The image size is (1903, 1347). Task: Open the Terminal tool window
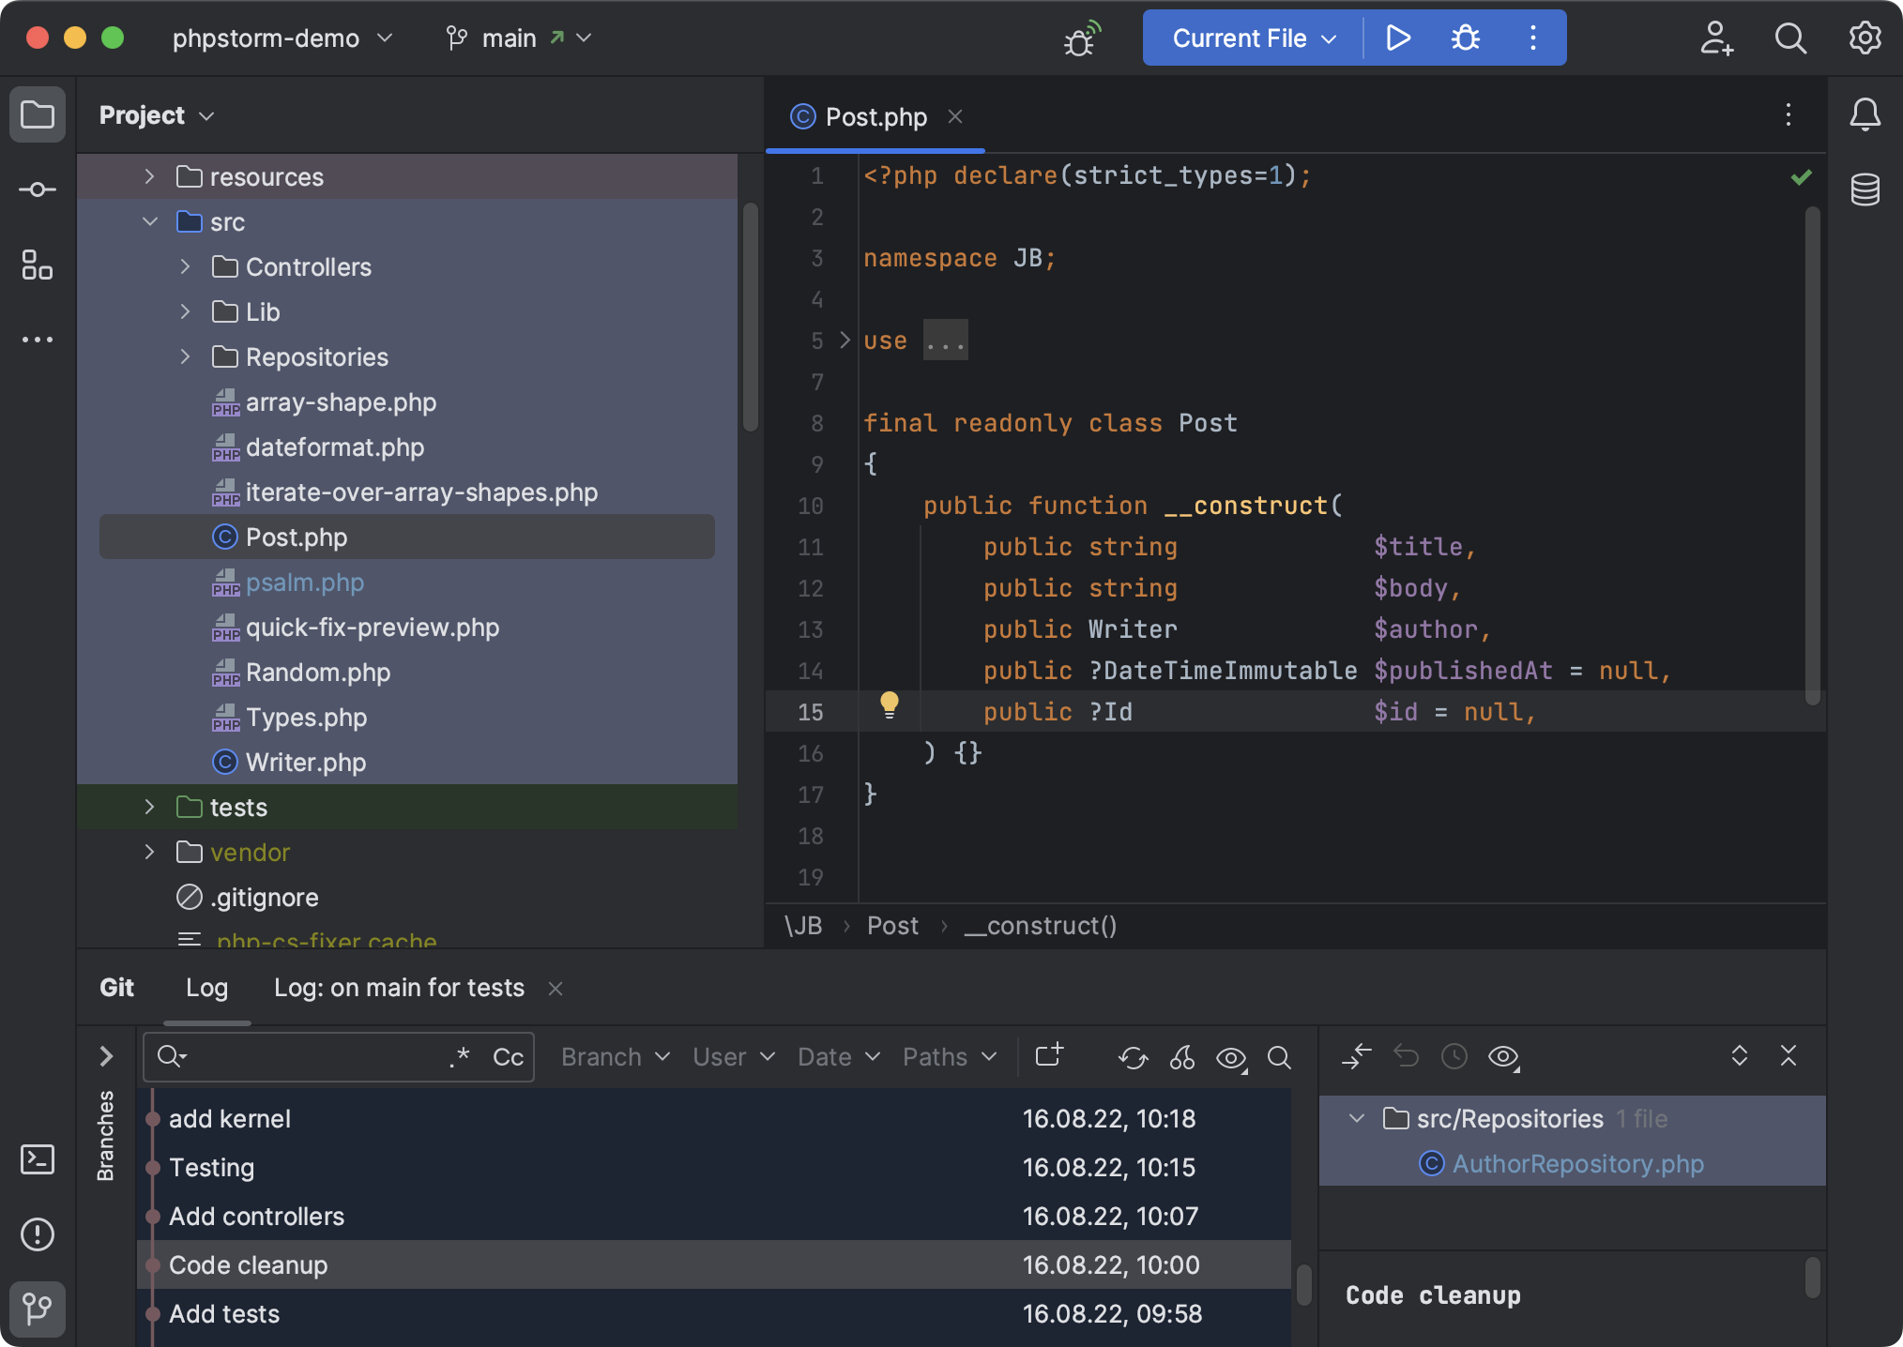coord(38,1159)
